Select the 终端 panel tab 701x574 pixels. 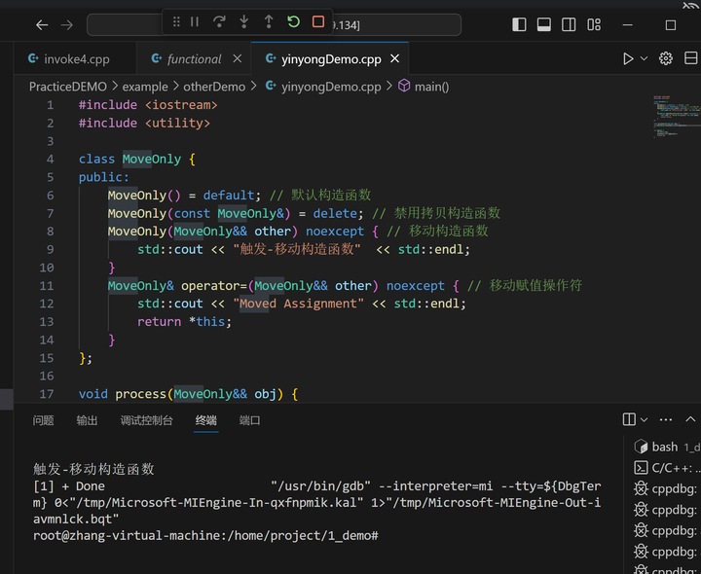tap(206, 420)
